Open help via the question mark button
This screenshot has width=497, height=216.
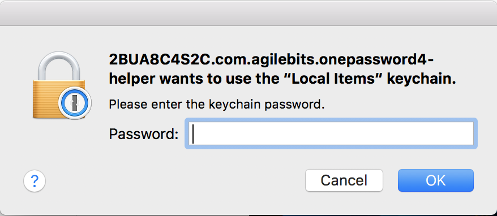pyautogui.click(x=35, y=181)
